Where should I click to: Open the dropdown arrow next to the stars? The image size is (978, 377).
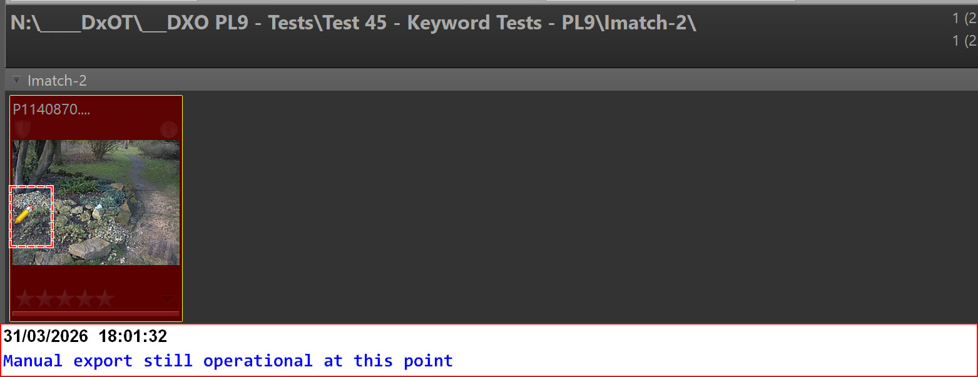[x=167, y=299]
